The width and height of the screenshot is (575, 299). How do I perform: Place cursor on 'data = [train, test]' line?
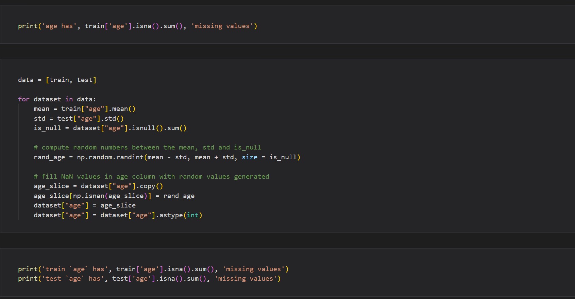[x=57, y=80]
